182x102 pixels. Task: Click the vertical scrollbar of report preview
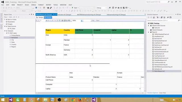[145, 57]
